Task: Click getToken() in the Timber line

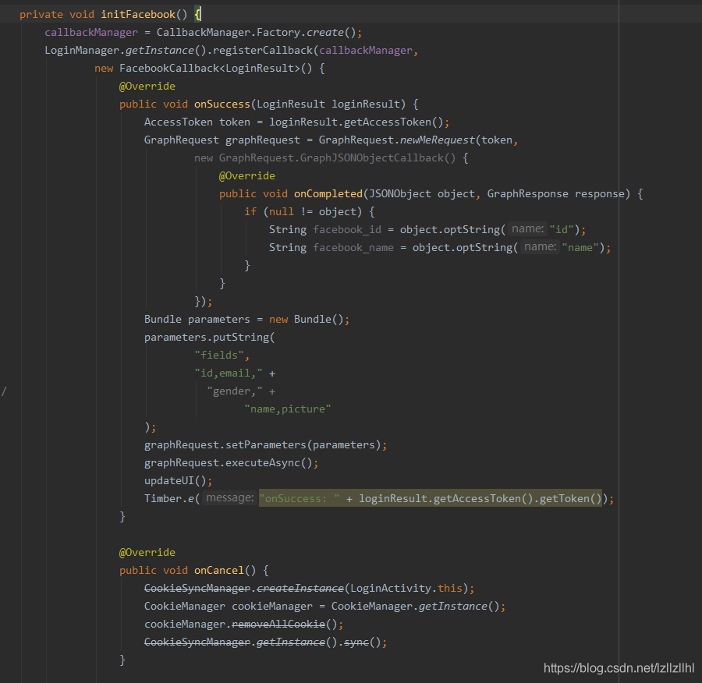Action: click(x=570, y=498)
